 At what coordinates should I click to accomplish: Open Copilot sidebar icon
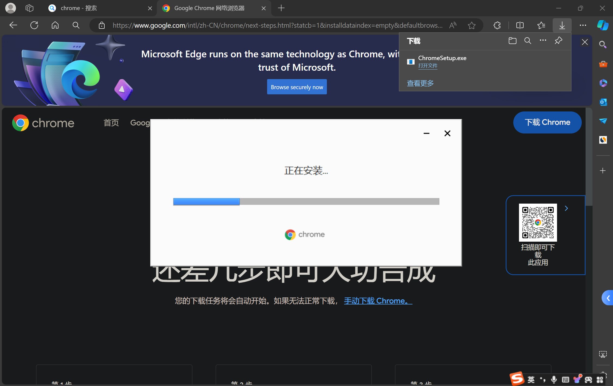602,25
